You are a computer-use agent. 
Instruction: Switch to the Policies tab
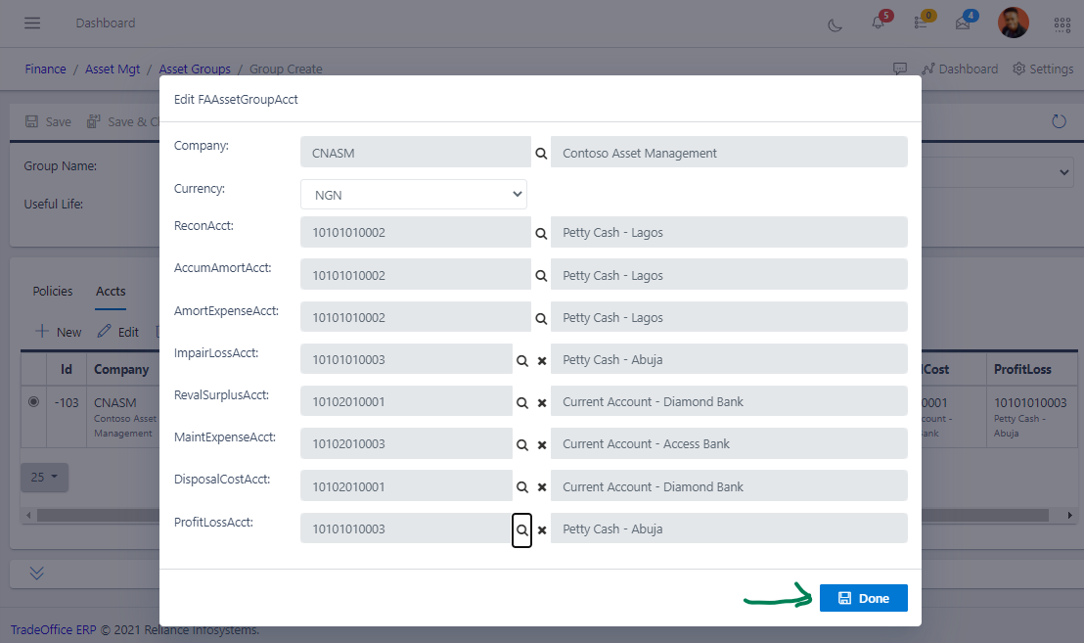(52, 291)
